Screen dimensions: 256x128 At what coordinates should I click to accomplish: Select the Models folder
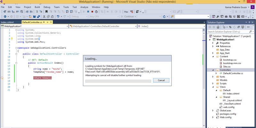tap(223, 80)
